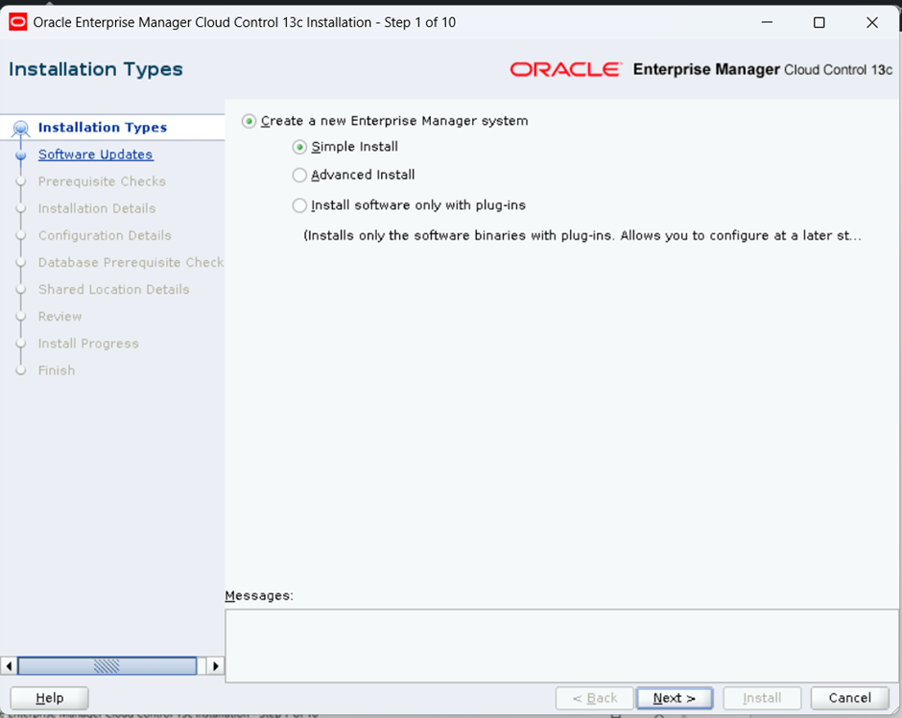
Task: Click the Oracle icon in title bar
Action: click(x=17, y=22)
